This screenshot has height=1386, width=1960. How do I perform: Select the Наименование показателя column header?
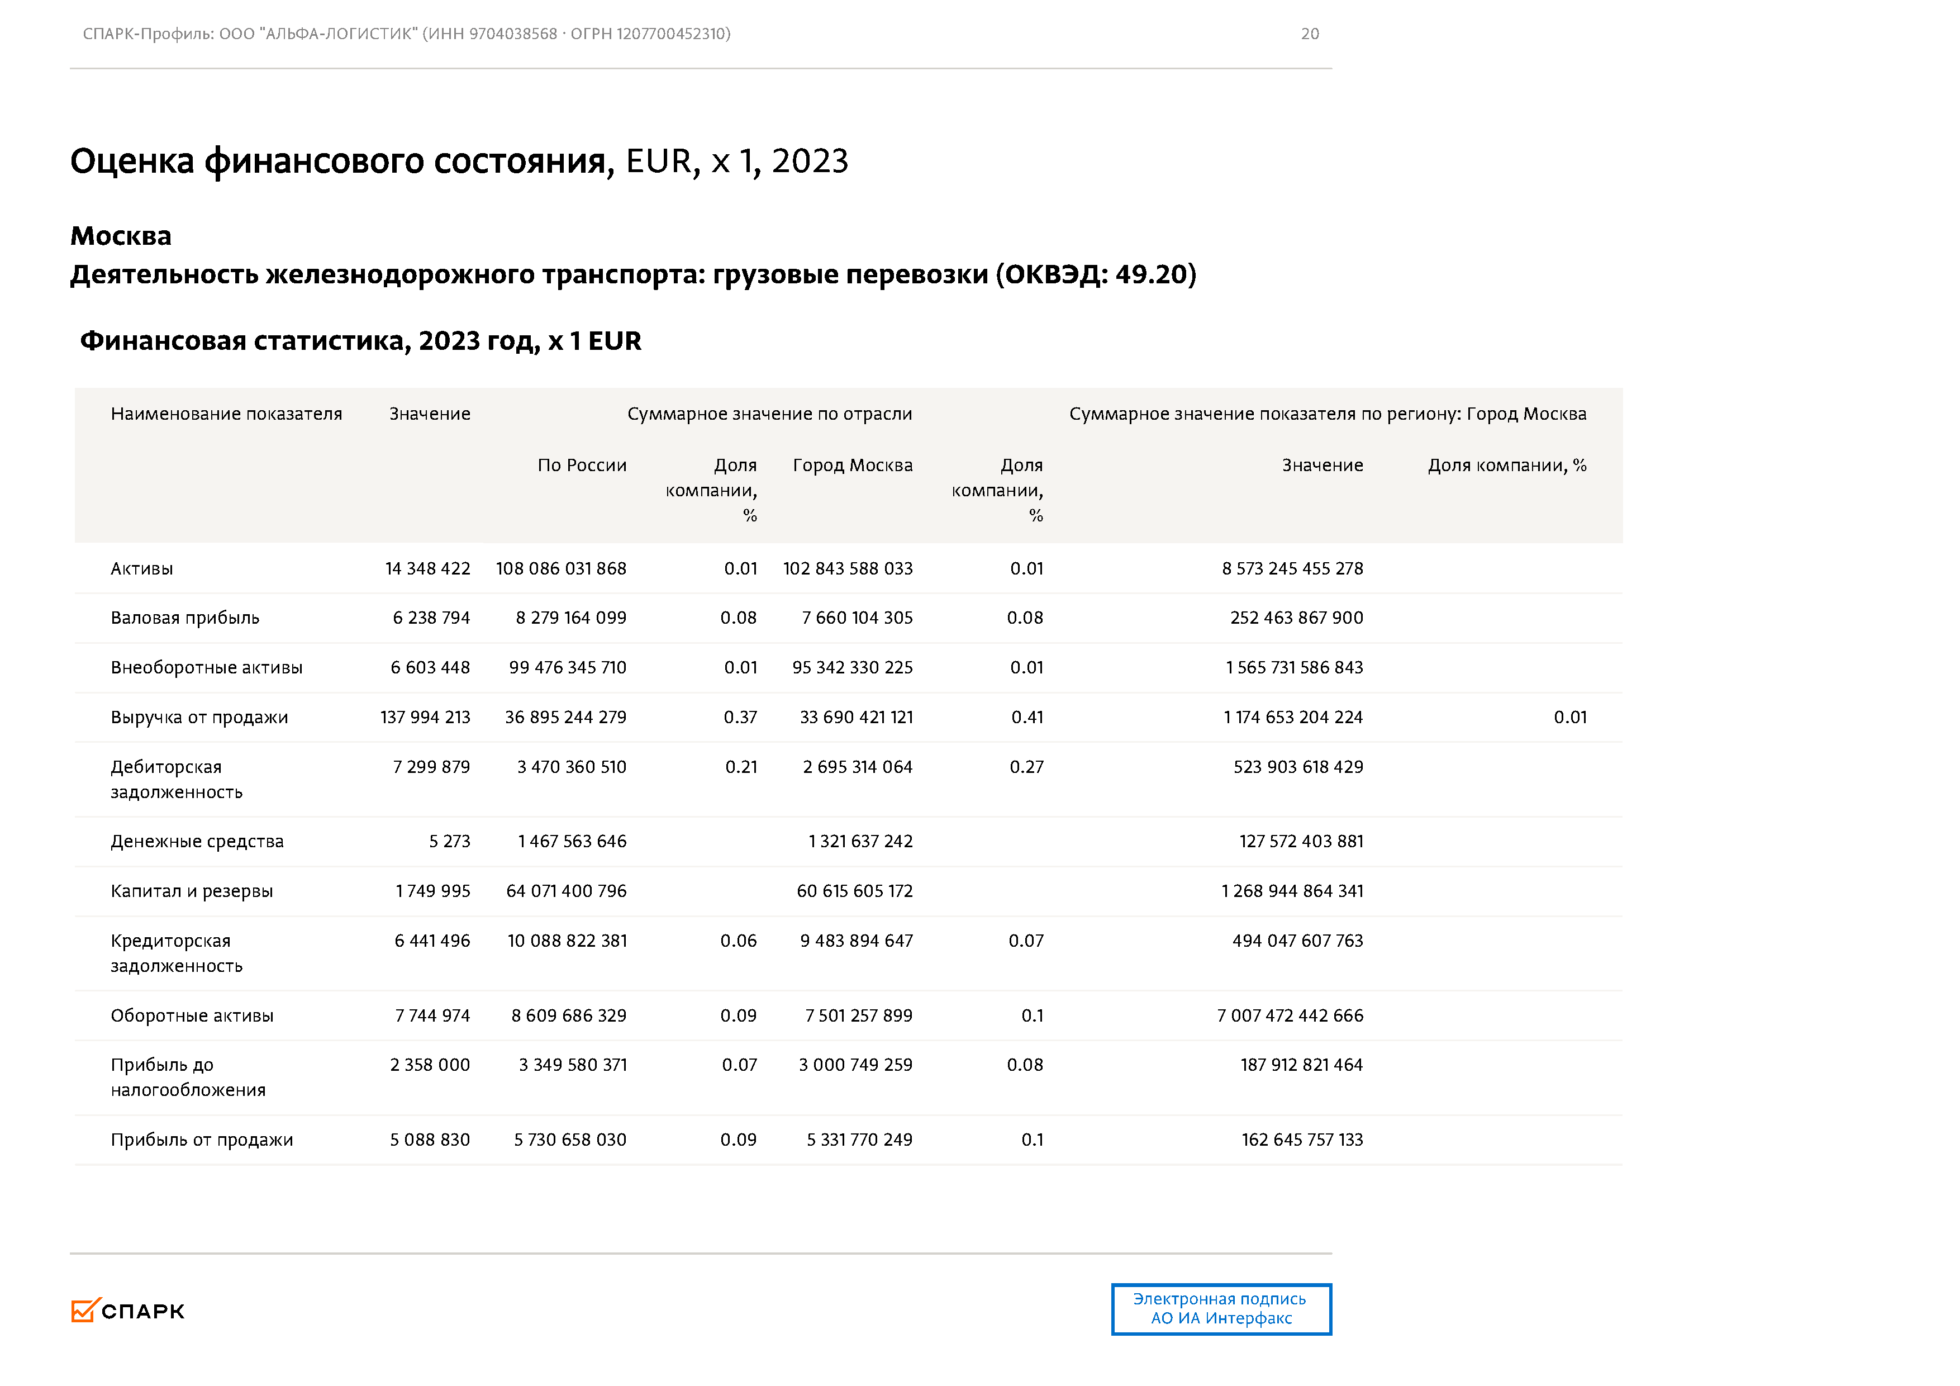[x=226, y=414]
